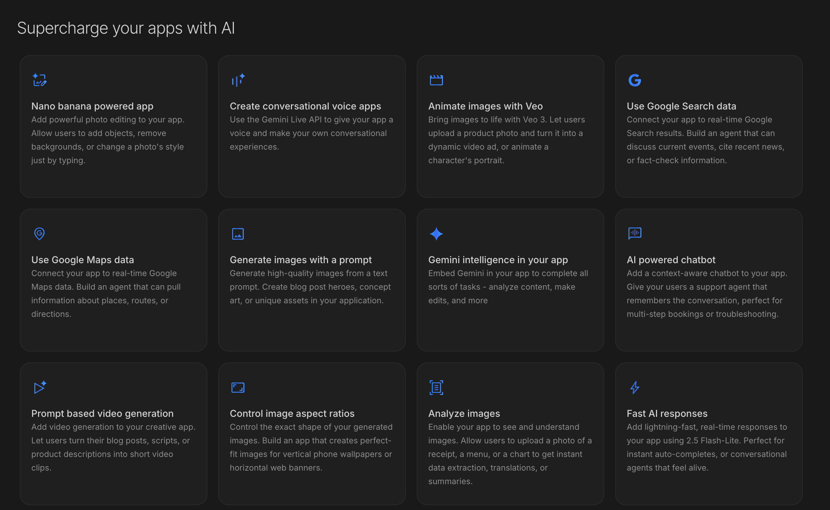Click the voice waveform sparkle icon
The width and height of the screenshot is (830, 510).
click(238, 80)
